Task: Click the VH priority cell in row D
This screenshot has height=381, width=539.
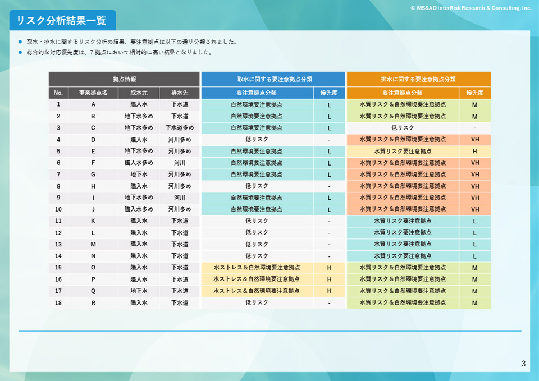Action: tap(475, 140)
